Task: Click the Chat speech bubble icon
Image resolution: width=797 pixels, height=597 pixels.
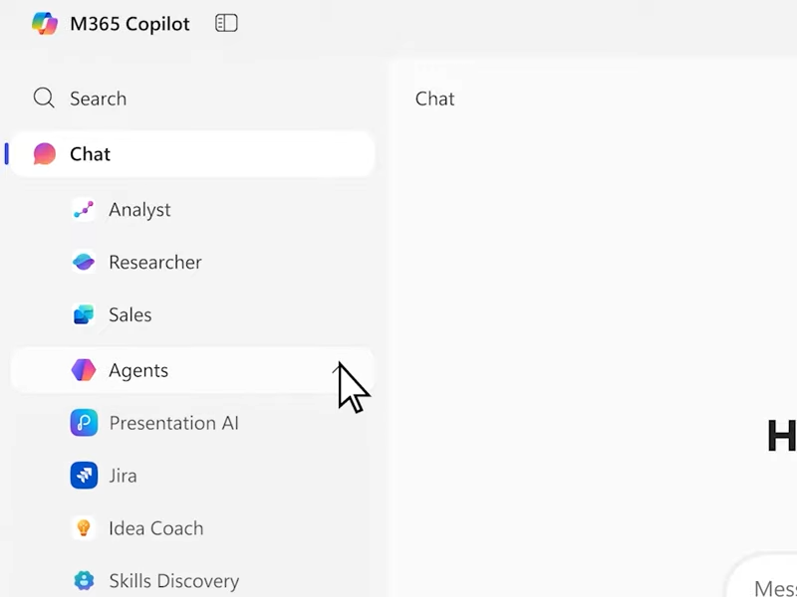Action: pos(44,154)
